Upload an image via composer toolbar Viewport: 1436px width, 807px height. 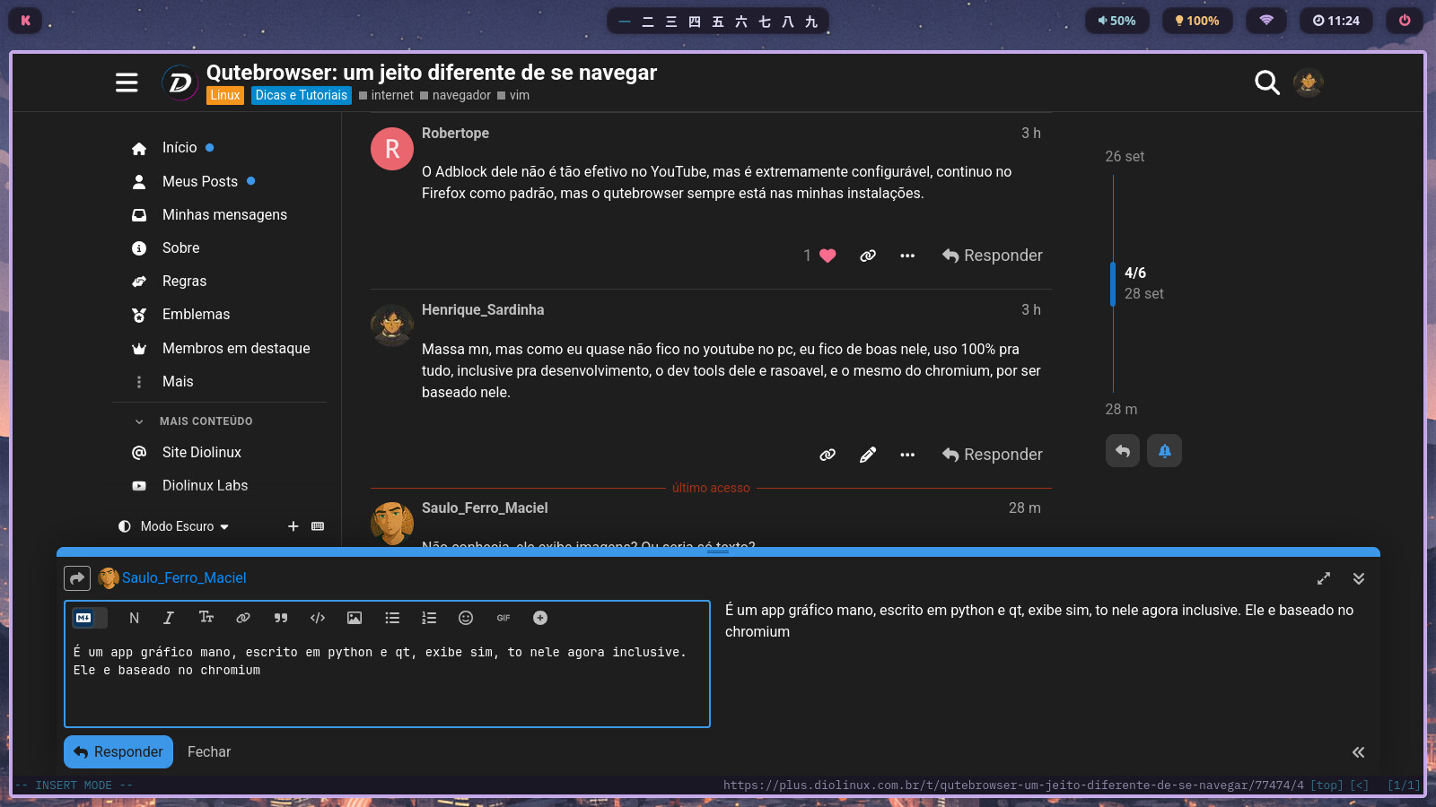355,618
